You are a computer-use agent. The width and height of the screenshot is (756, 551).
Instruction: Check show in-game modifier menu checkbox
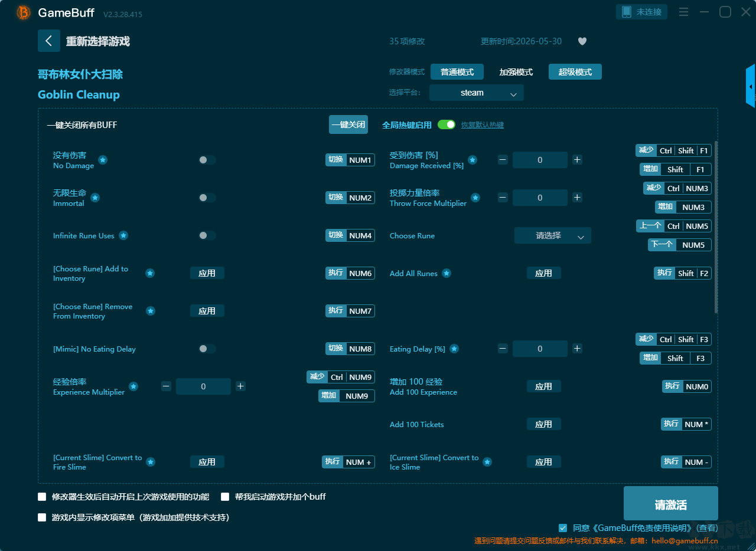[42, 517]
